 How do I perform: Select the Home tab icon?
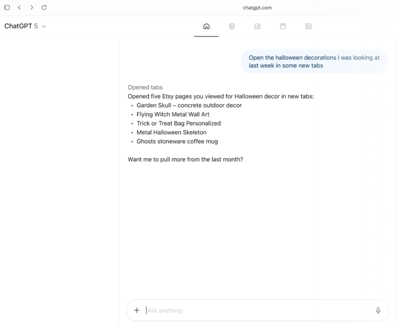click(x=206, y=26)
